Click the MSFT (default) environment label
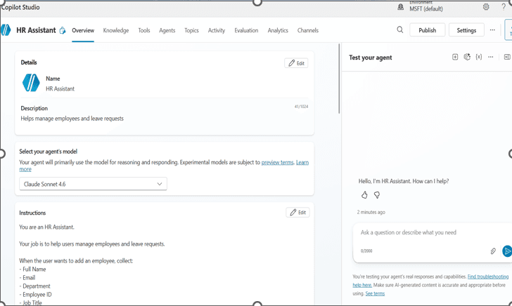The width and height of the screenshot is (512, 306). click(x=426, y=9)
